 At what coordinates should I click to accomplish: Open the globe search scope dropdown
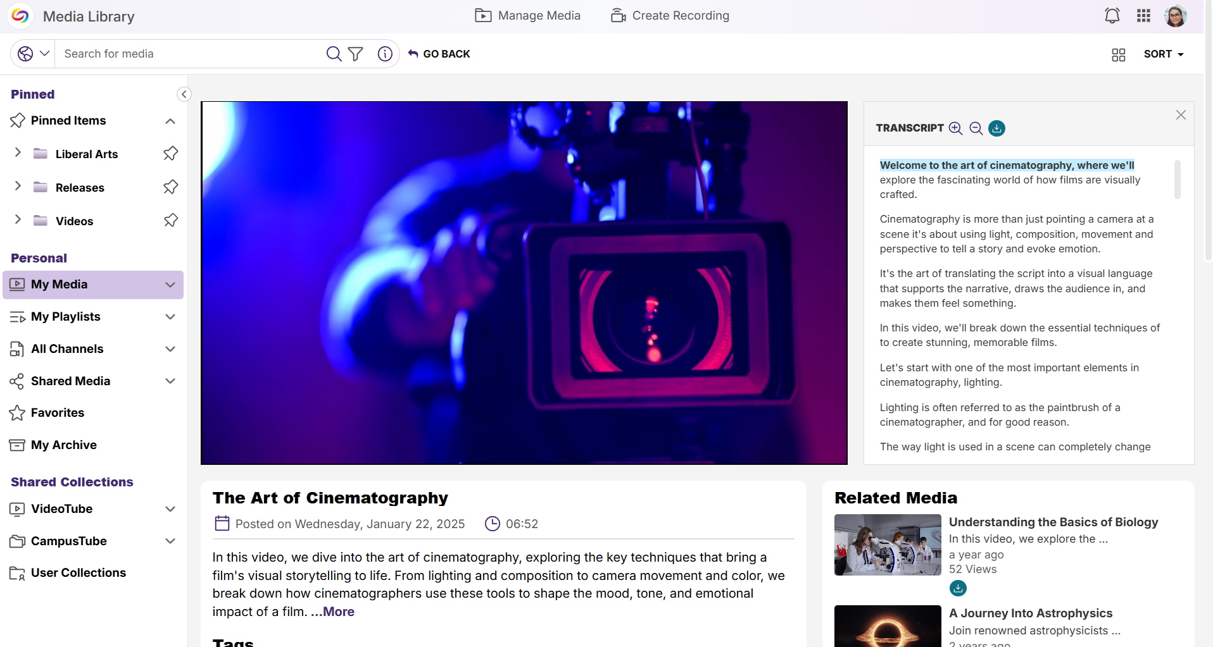pyautogui.click(x=33, y=54)
